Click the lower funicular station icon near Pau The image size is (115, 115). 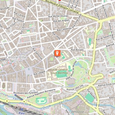click(22, 99)
